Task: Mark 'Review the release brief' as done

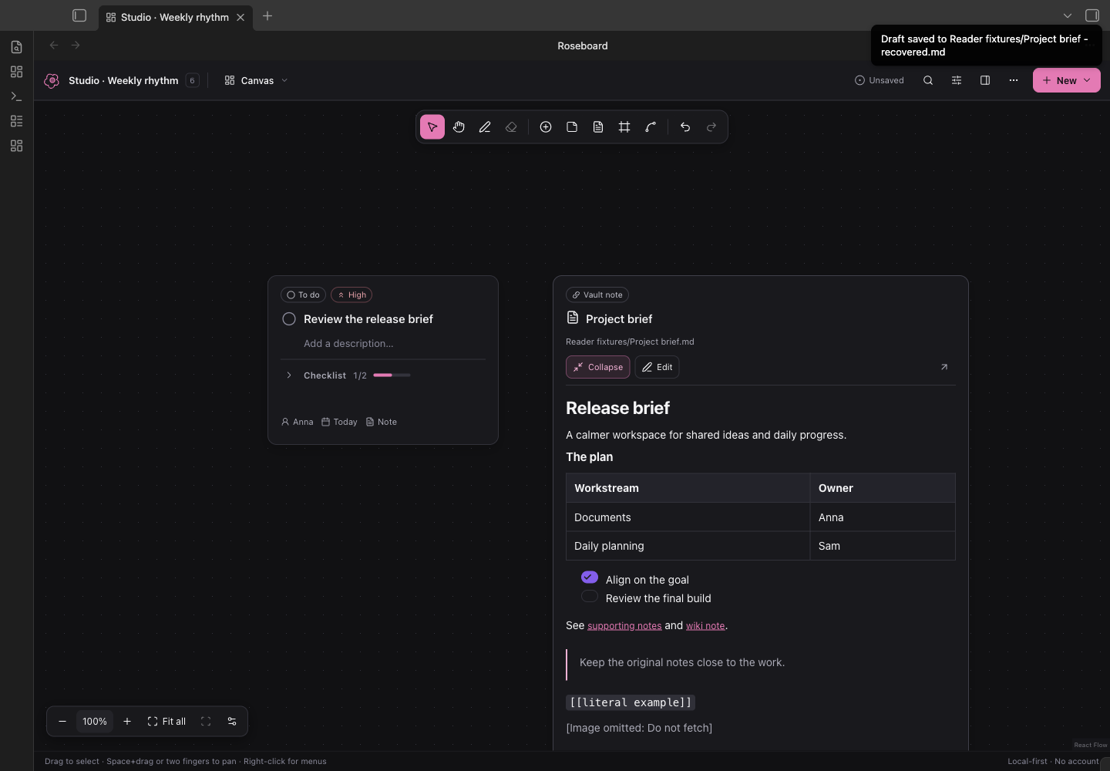Action: click(x=289, y=319)
